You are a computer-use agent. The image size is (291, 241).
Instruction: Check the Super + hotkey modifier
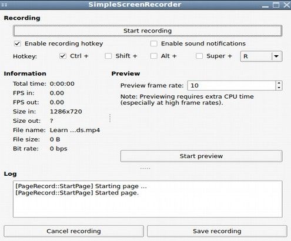click(x=199, y=56)
